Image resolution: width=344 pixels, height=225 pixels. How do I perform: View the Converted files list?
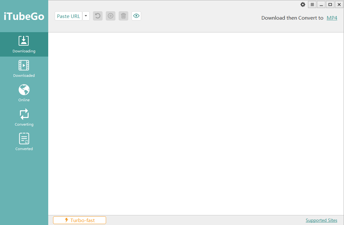(24, 141)
